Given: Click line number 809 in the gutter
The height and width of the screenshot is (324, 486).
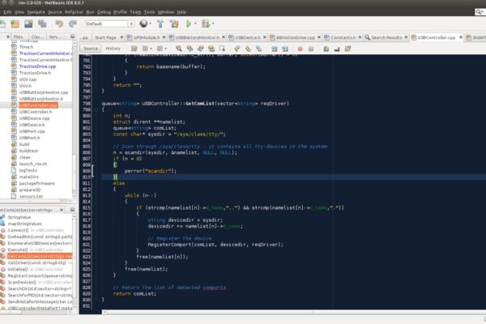Looking at the screenshot, I should [87, 171].
